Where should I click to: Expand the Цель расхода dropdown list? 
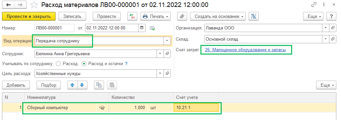click(161, 73)
